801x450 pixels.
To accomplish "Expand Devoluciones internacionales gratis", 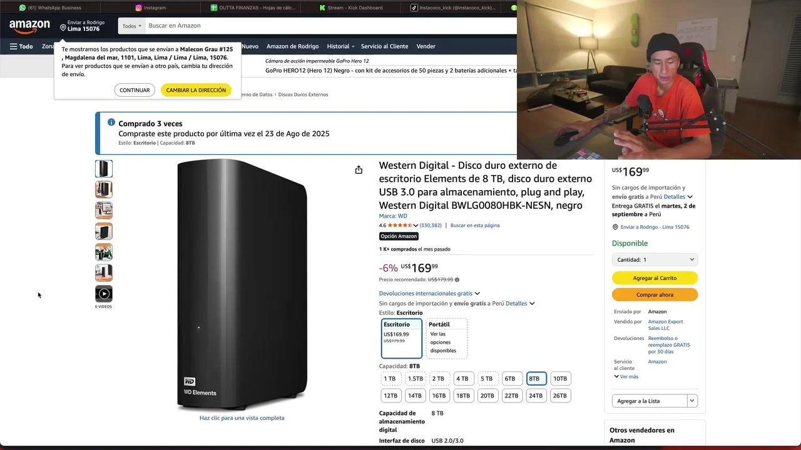I will click(429, 294).
